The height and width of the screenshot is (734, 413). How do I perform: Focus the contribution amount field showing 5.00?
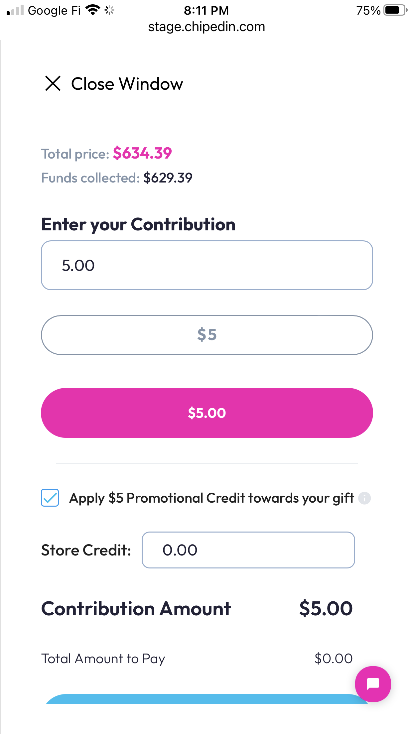pyautogui.click(x=207, y=265)
